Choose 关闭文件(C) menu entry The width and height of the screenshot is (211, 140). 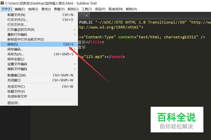[39, 87]
